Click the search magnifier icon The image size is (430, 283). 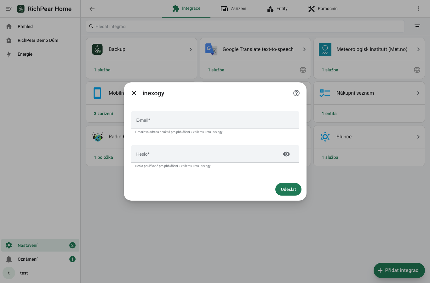[x=91, y=26]
